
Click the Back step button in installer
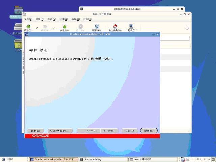pos(88,131)
